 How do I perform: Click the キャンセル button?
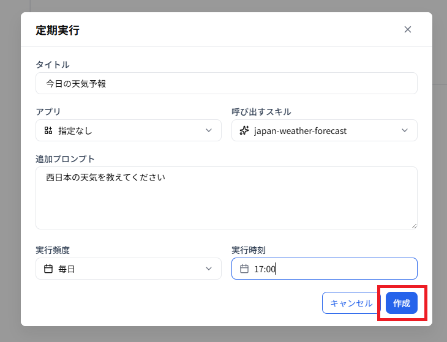351,303
